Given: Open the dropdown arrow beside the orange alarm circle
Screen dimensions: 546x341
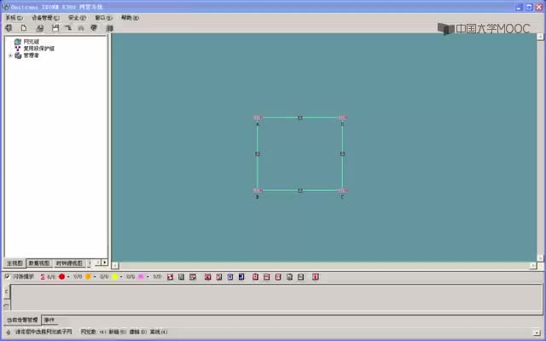Looking at the screenshot, I should pos(95,277).
